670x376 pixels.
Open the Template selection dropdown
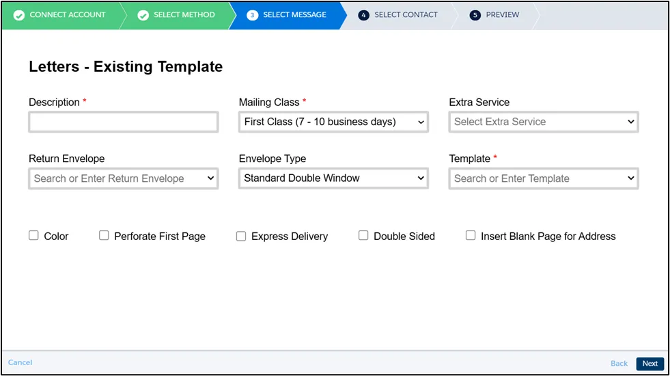(544, 178)
